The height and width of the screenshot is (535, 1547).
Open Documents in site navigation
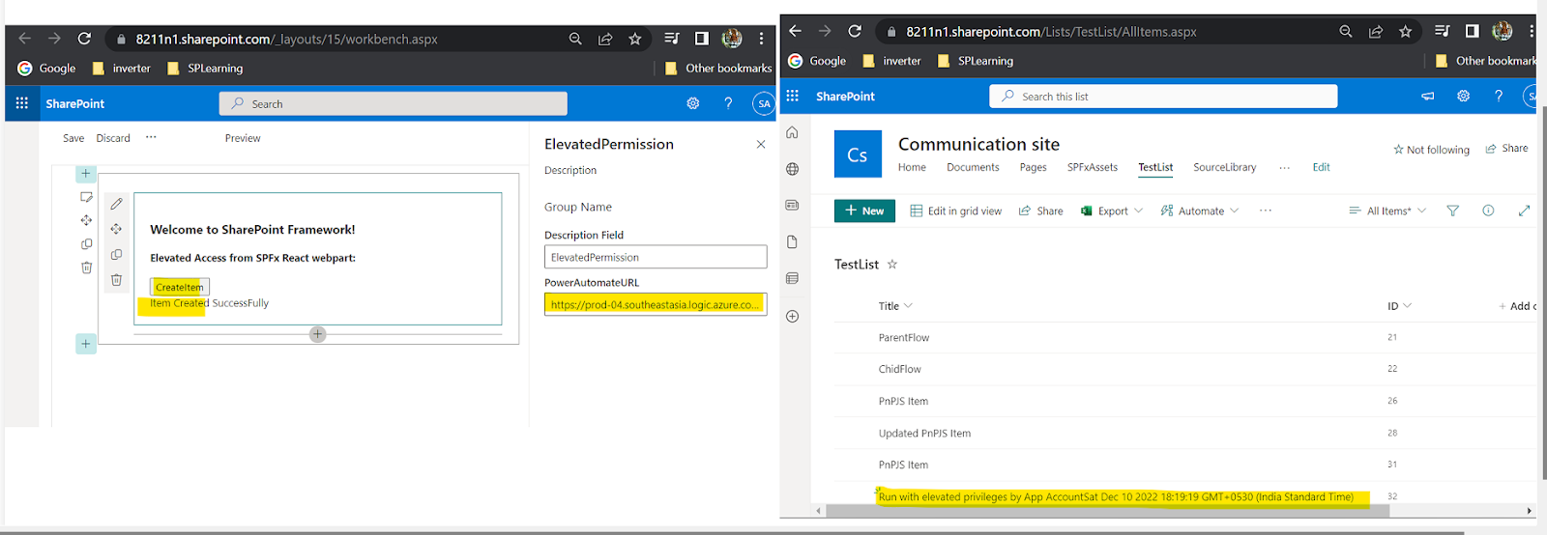tap(973, 167)
